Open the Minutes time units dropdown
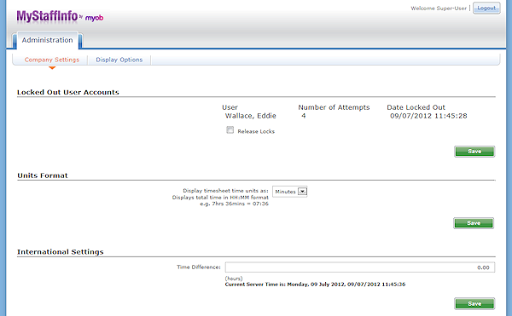 point(289,192)
